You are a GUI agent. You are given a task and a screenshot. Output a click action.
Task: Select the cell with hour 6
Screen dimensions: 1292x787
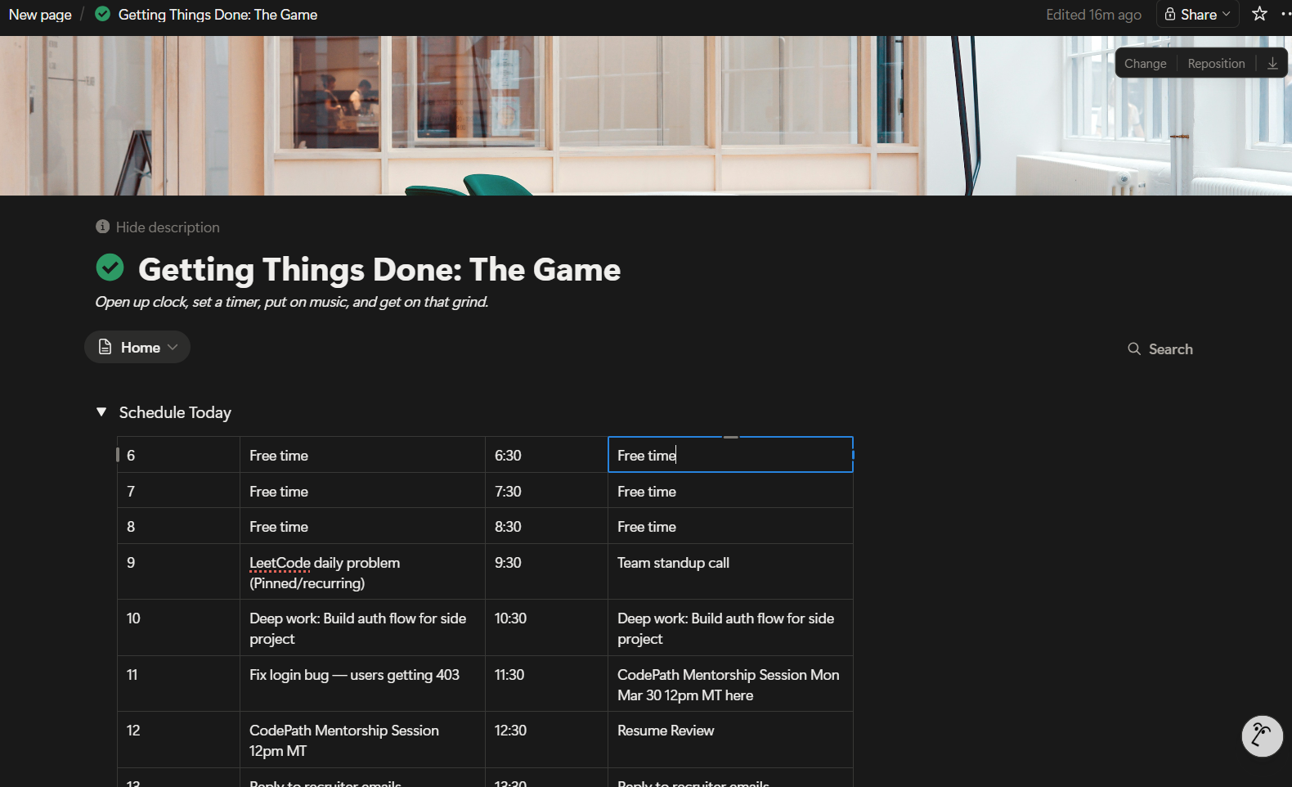(178, 455)
